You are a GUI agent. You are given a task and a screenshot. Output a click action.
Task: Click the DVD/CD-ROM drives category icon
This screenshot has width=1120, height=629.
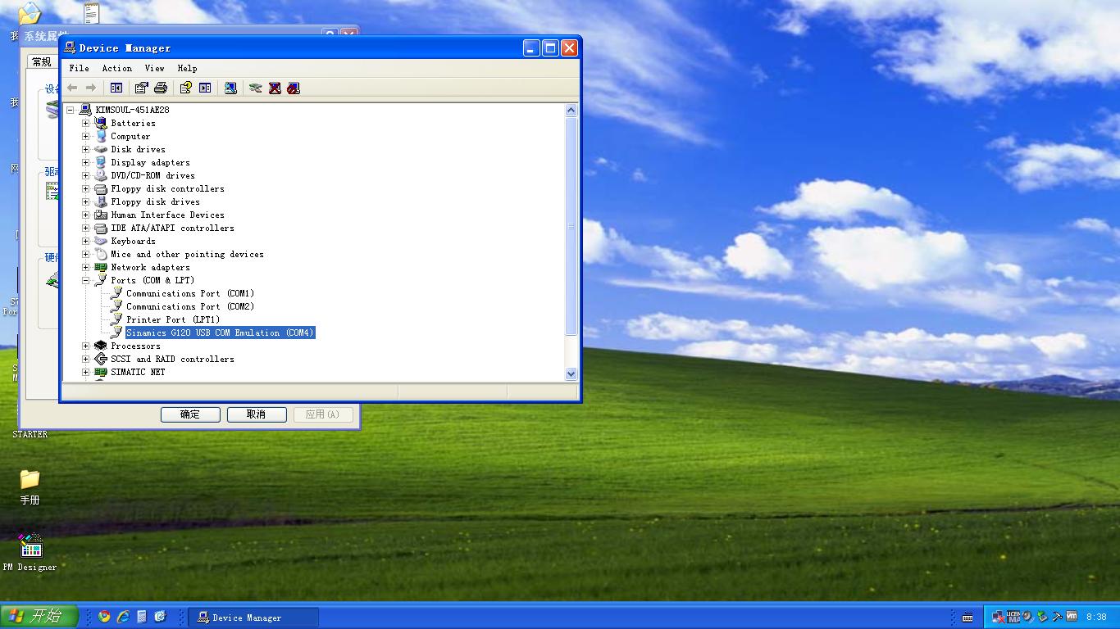(x=101, y=175)
